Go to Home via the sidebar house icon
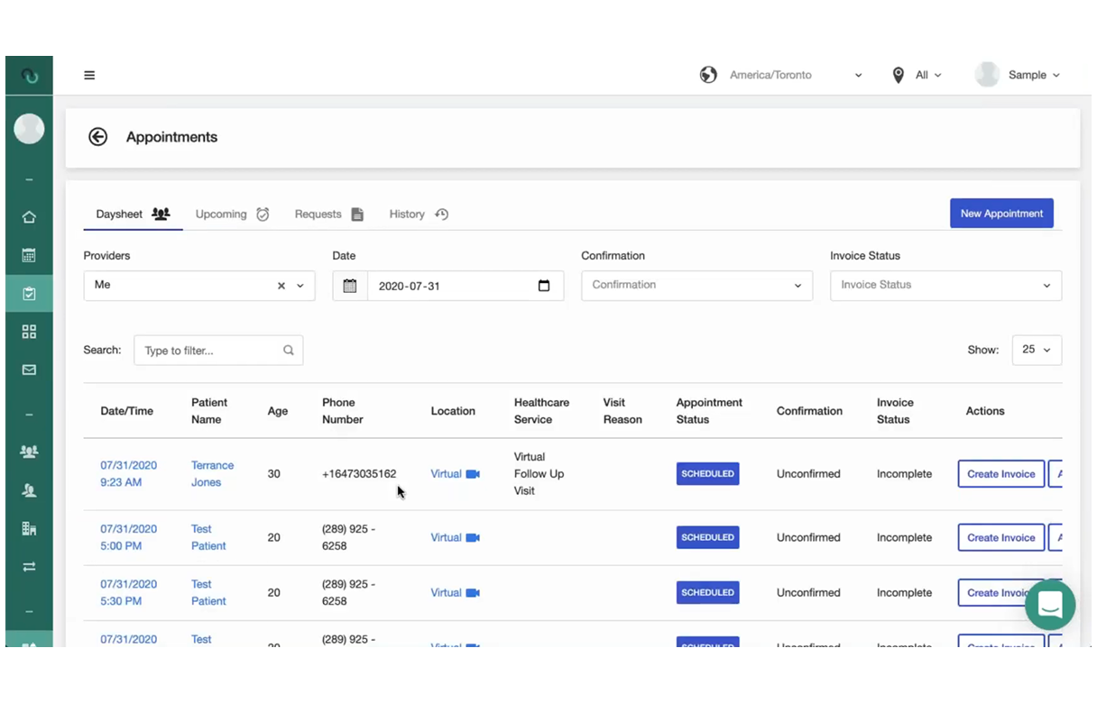The width and height of the screenshot is (1097, 703). tap(29, 217)
